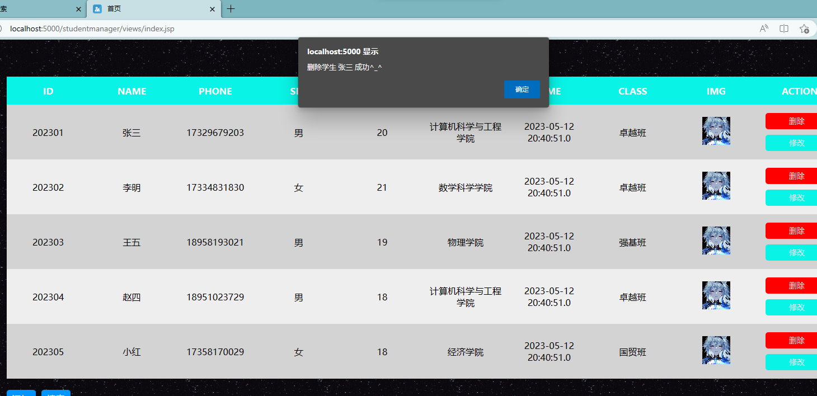Image resolution: width=817 pixels, height=396 pixels.
Task: Click phone number 17334831830
Action: tap(215, 187)
